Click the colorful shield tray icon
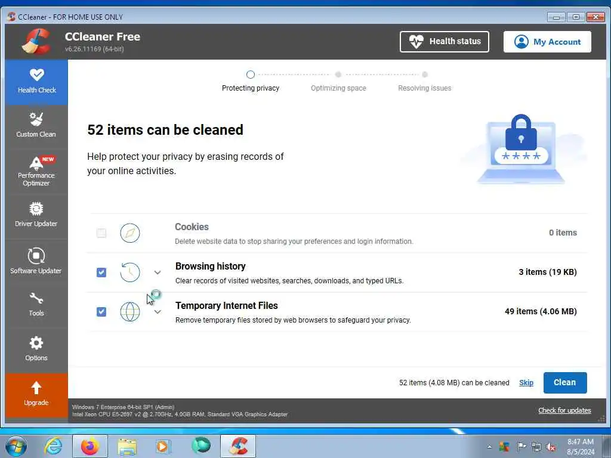 (x=504, y=447)
